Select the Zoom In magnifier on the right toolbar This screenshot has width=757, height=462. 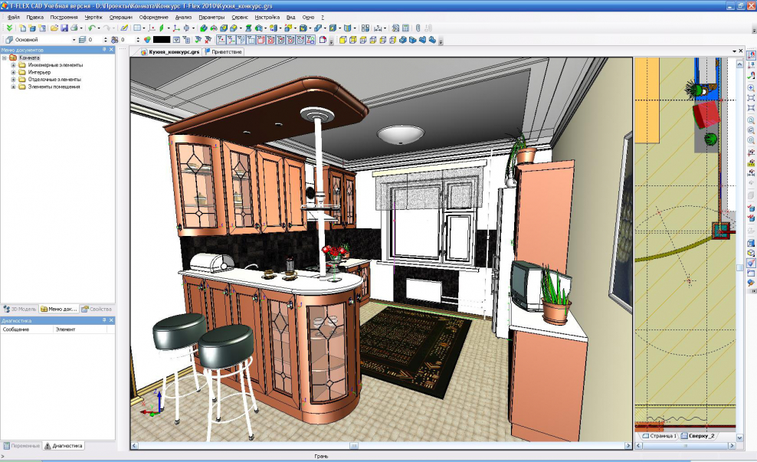[x=751, y=87]
